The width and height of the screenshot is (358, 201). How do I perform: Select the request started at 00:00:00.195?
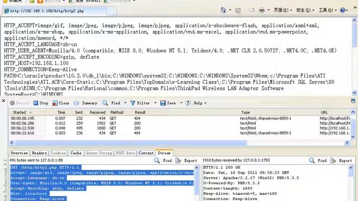pyautogui.click(x=180, y=118)
